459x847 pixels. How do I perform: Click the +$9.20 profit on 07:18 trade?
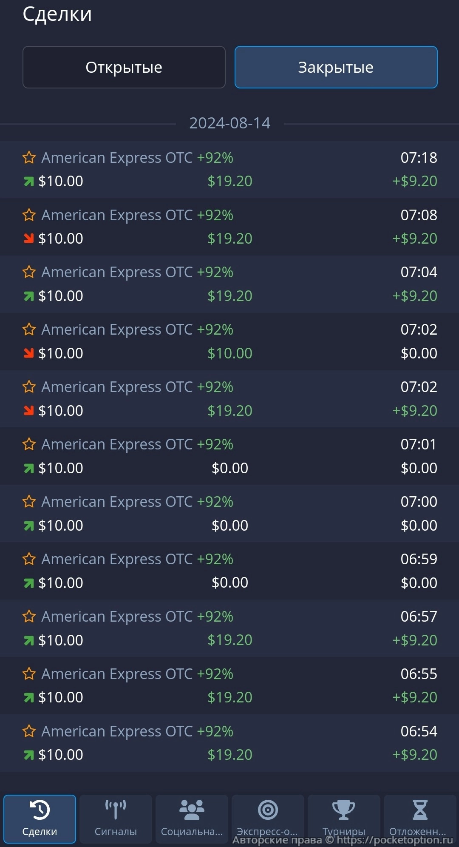coord(414,181)
